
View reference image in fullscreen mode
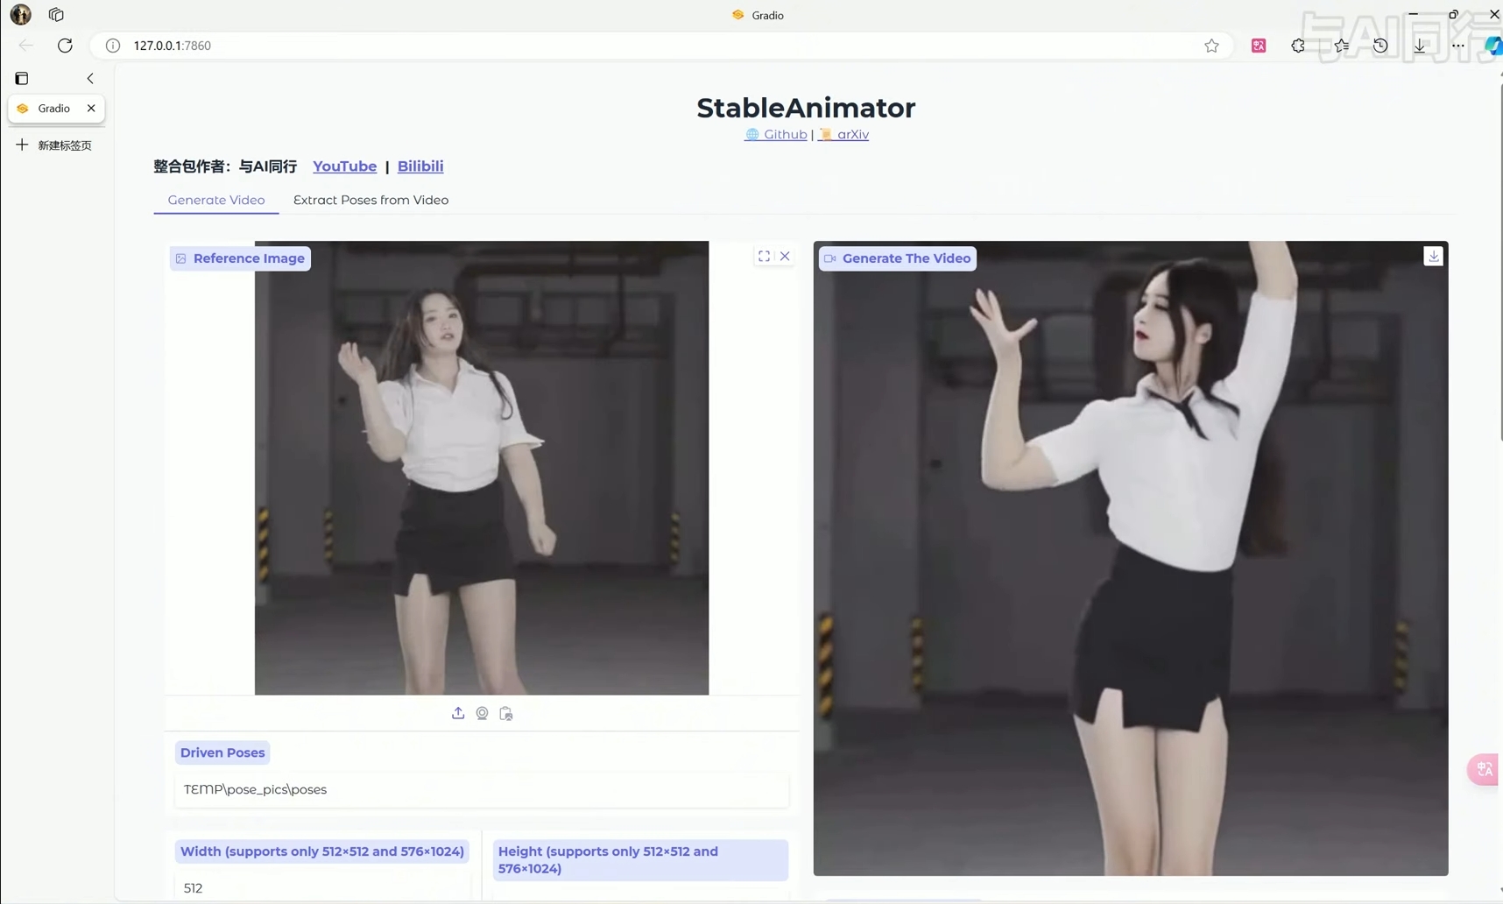[763, 256]
